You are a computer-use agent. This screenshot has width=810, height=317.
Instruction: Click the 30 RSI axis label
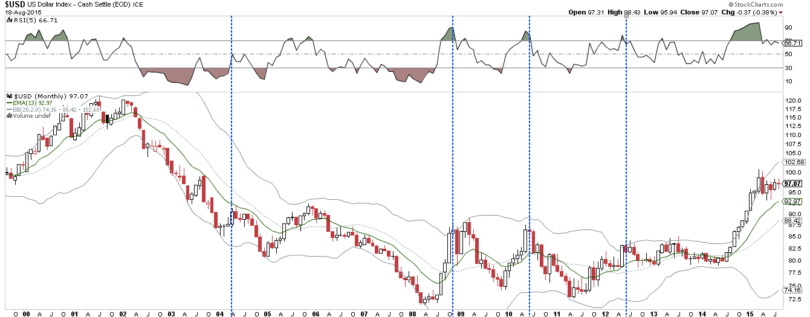[x=788, y=68]
